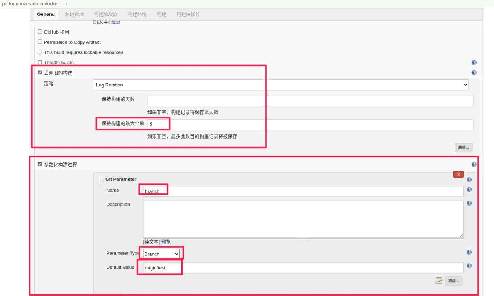The width and height of the screenshot is (494, 296).
Task: Open the 构建后操作 tab
Action: coord(188,14)
